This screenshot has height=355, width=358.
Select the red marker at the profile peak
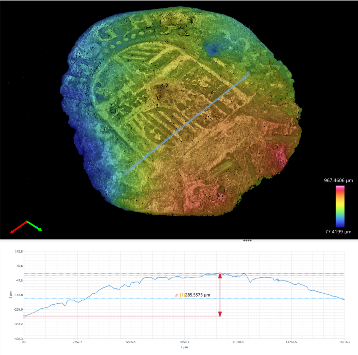click(x=220, y=273)
